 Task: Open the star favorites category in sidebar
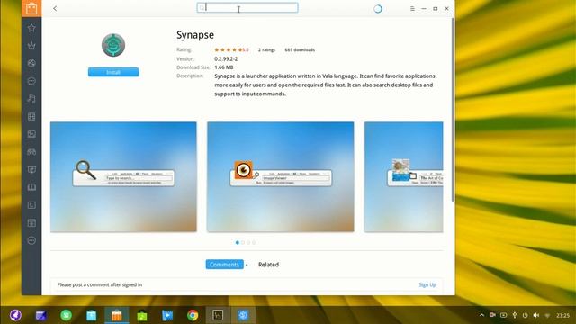pyautogui.click(x=31, y=28)
